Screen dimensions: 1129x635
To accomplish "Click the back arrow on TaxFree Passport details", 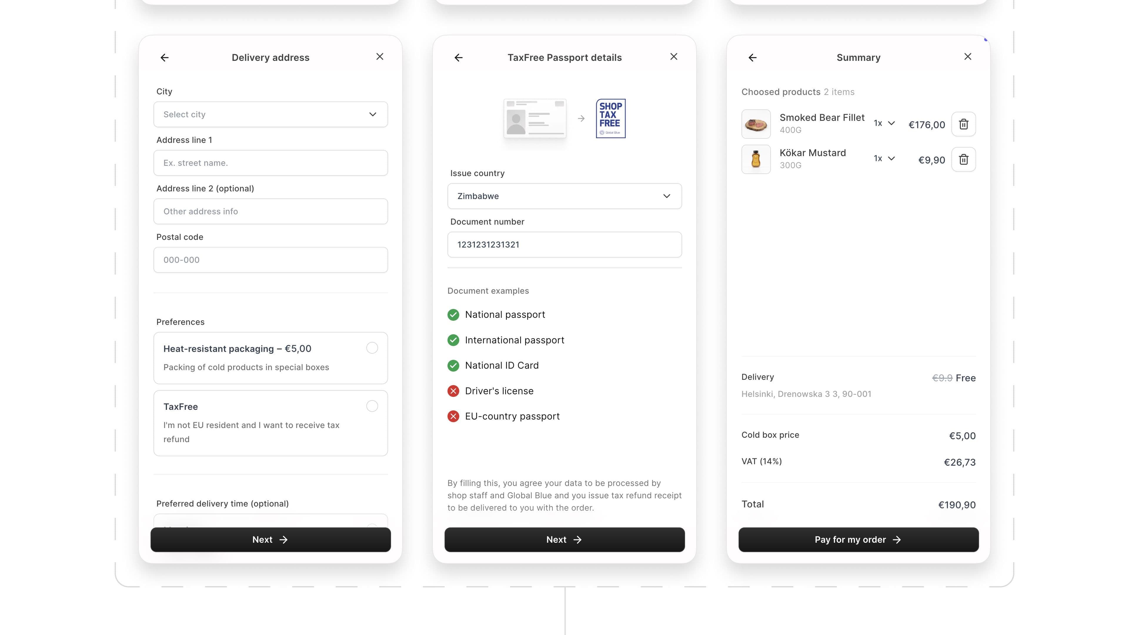I will pos(458,57).
